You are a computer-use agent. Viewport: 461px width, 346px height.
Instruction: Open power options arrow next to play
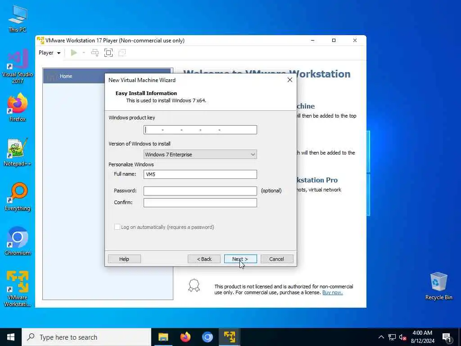point(84,53)
